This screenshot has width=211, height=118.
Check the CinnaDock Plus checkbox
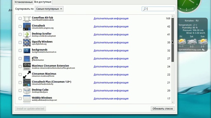[20, 83]
